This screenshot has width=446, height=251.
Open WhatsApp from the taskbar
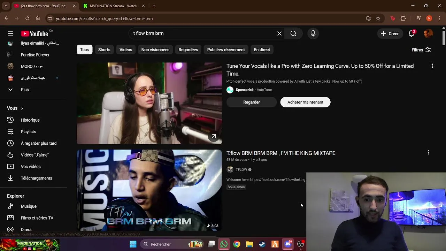pyautogui.click(x=224, y=244)
